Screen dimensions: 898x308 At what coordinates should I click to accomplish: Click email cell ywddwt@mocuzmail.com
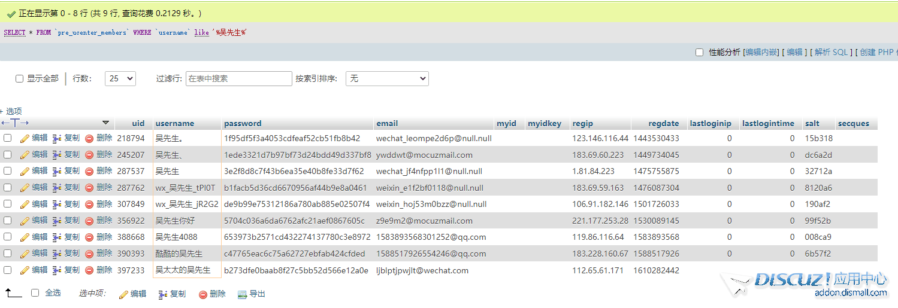point(424,155)
